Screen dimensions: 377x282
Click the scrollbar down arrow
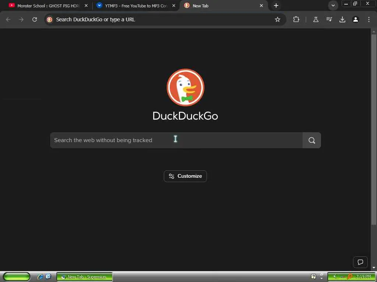[374, 268]
